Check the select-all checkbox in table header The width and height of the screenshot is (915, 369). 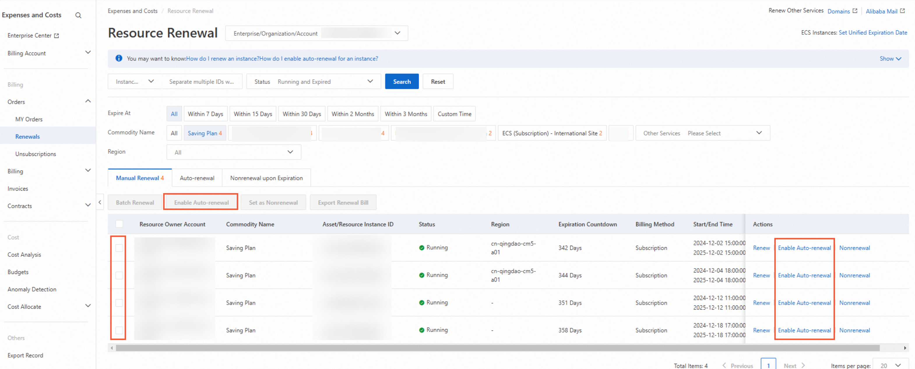click(x=119, y=224)
